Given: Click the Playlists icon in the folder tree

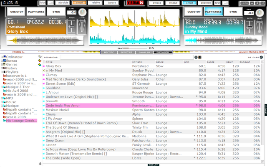Looking at the screenshot, I should point(5,72).
